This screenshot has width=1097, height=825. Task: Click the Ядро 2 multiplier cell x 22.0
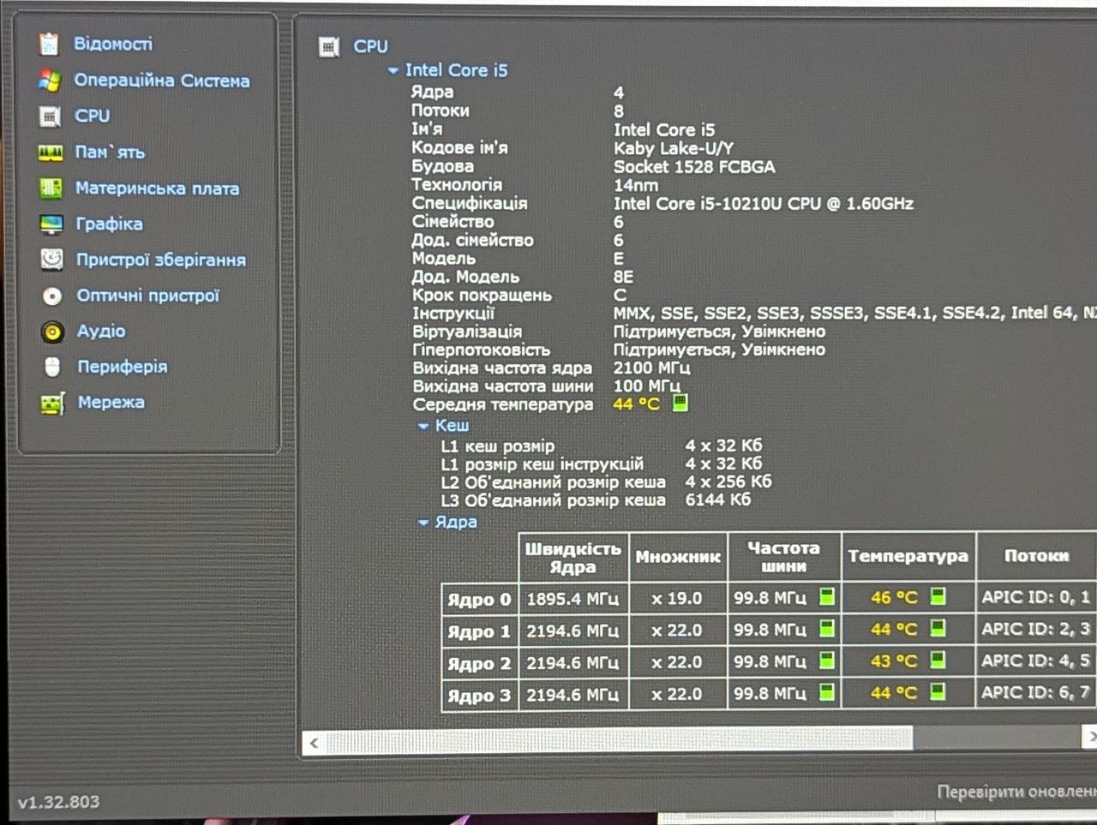pyautogui.click(x=678, y=663)
